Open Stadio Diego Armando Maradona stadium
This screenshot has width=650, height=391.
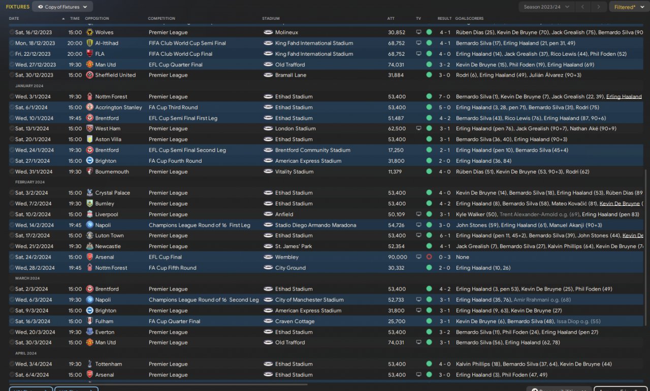315,225
